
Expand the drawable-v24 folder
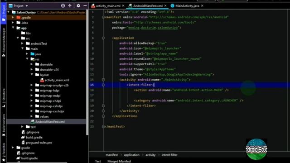[x=32, y=69]
